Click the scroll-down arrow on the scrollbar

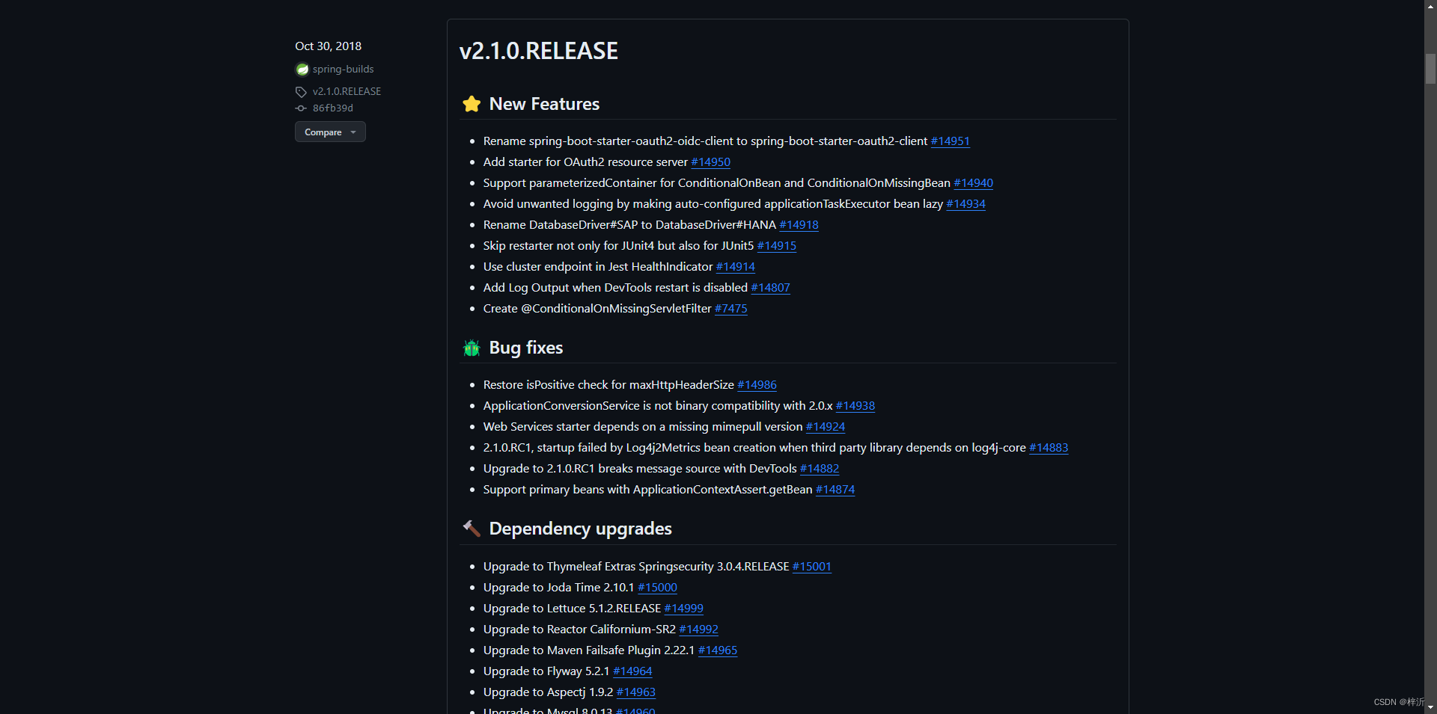point(1430,708)
